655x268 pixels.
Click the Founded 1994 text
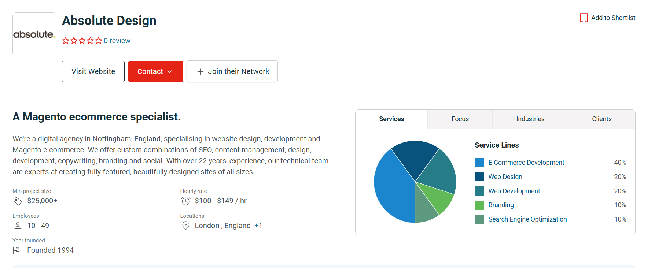[51, 250]
